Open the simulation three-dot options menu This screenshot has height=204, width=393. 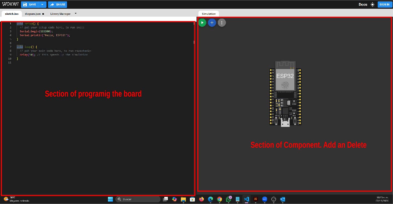click(222, 23)
